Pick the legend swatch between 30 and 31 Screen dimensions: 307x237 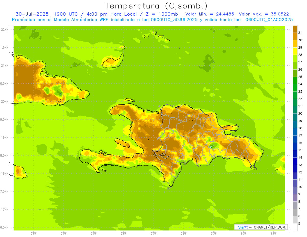pos(295,37)
